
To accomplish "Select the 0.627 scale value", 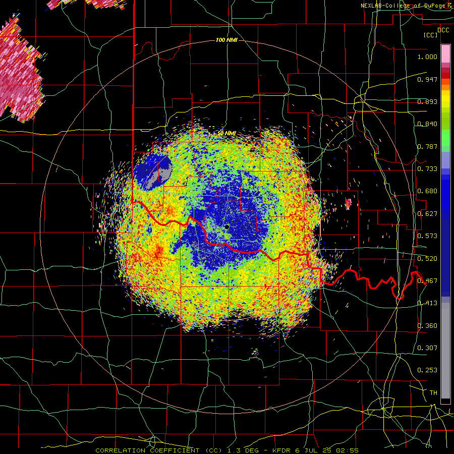I will point(427,214).
